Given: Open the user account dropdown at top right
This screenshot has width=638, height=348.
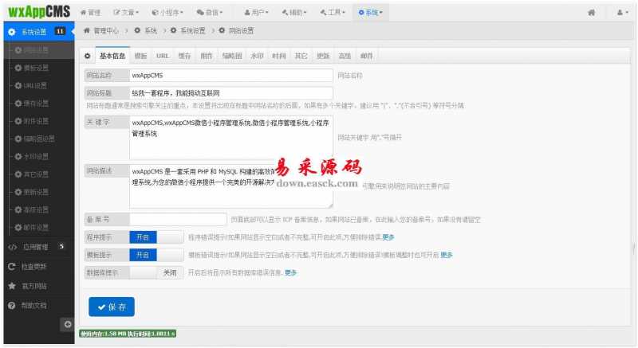Looking at the screenshot, I should tap(623, 13).
